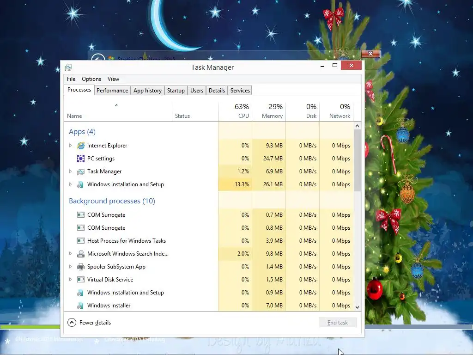Switch to the Details tab
This screenshot has width=473, height=355.
point(217,91)
